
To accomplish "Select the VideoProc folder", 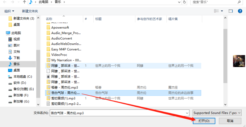I will tap(57, 55).
